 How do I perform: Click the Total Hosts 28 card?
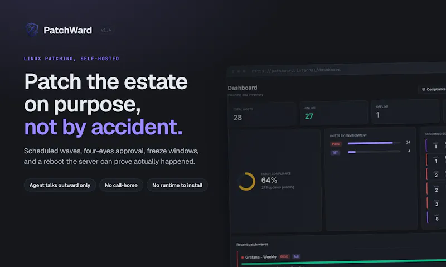point(262,114)
